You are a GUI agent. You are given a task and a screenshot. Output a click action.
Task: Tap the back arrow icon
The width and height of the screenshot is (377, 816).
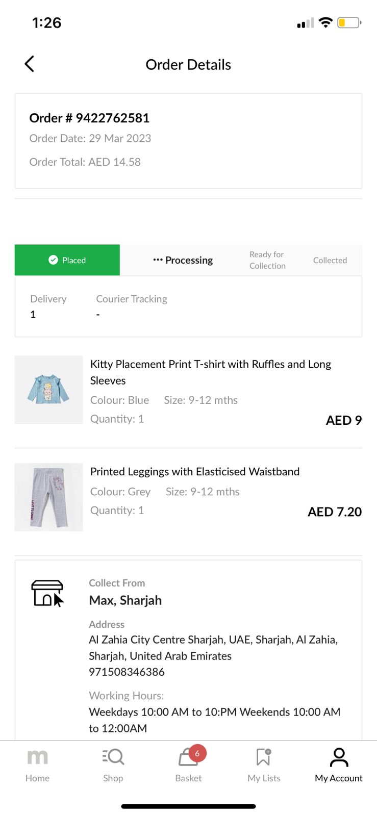click(x=30, y=64)
